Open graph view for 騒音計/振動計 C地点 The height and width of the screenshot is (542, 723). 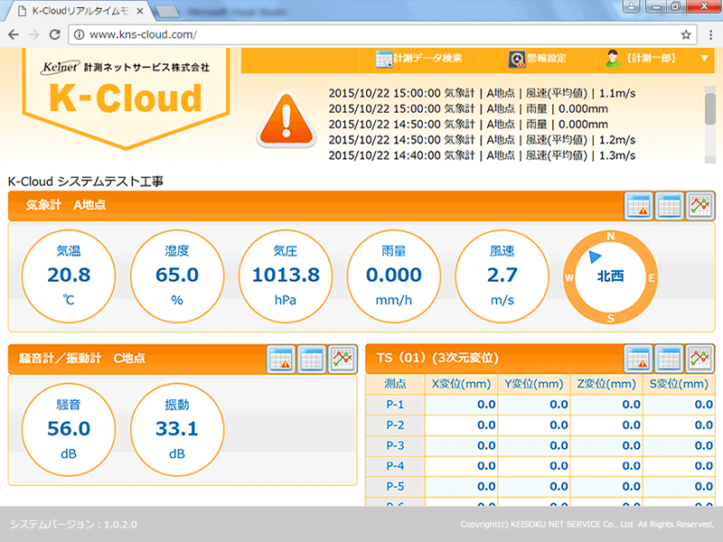coord(343,359)
